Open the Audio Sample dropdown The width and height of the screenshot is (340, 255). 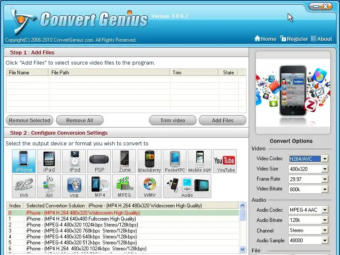[x=325, y=241]
